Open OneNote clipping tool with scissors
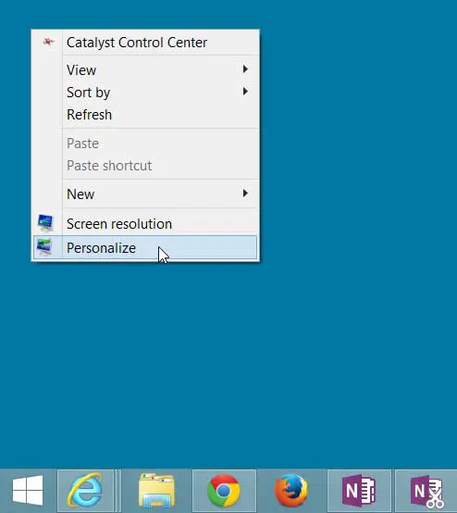The height and width of the screenshot is (513, 457). pyautogui.click(x=426, y=491)
